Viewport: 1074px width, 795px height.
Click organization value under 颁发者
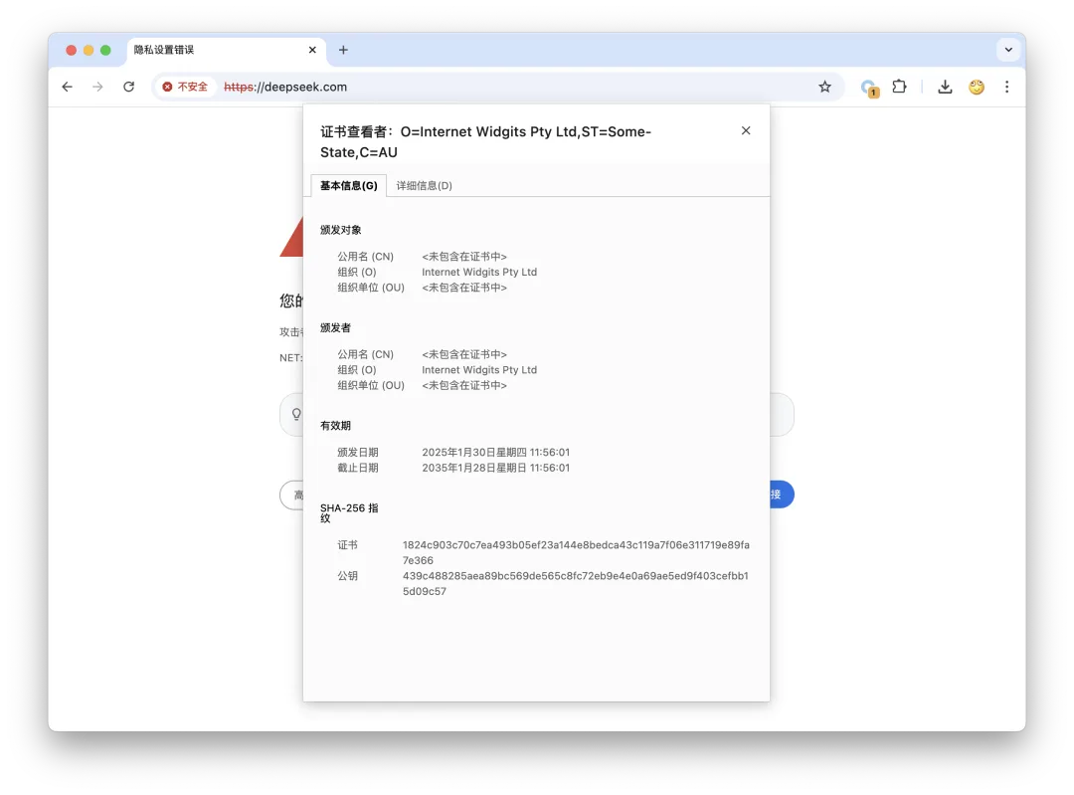pos(479,370)
